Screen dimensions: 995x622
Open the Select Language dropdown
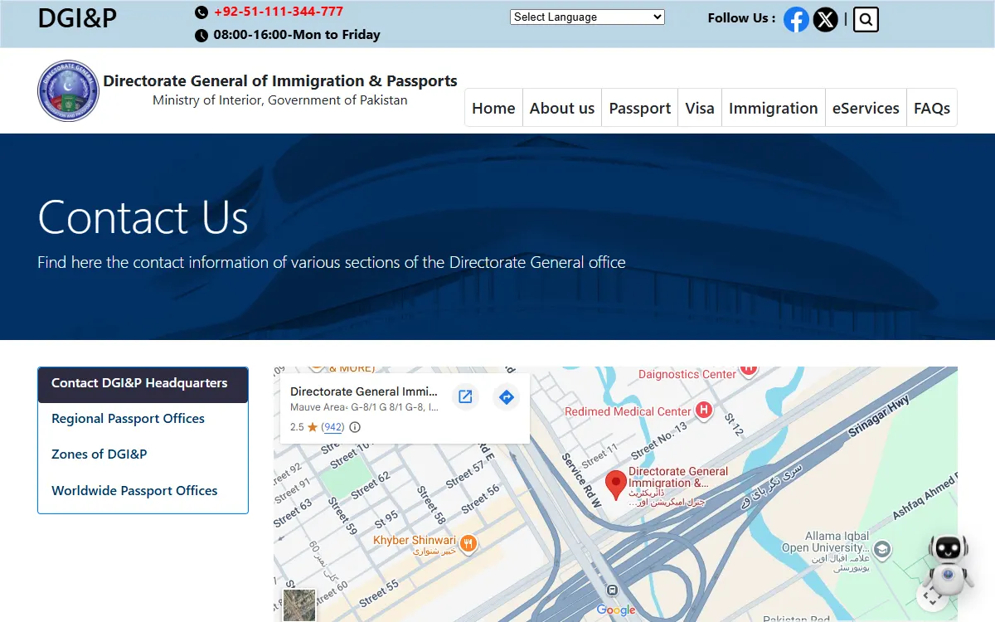(587, 17)
